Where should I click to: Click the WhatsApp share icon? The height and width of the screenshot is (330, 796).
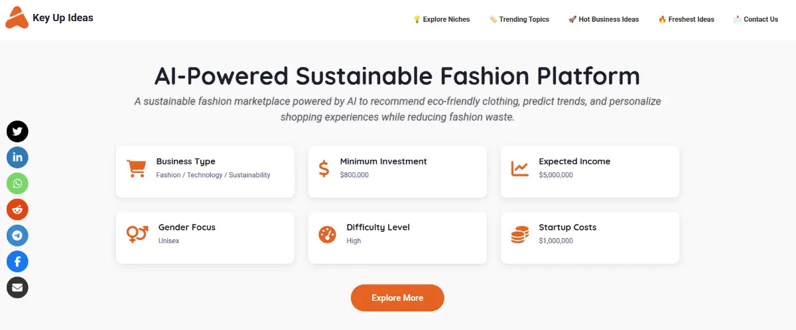click(17, 184)
